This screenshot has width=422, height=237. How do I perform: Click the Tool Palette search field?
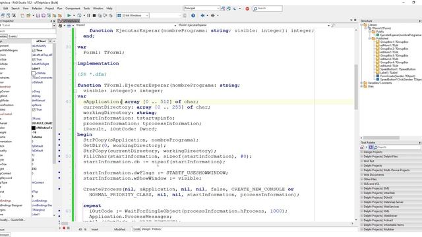tap(397, 147)
